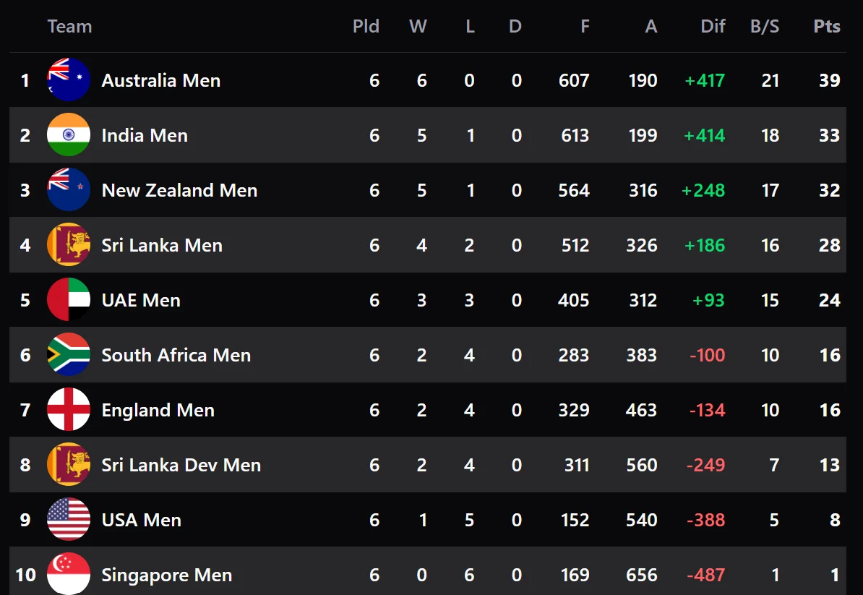The height and width of the screenshot is (595, 863).
Task: Click the New Zealand flag icon
Action: coord(69,190)
